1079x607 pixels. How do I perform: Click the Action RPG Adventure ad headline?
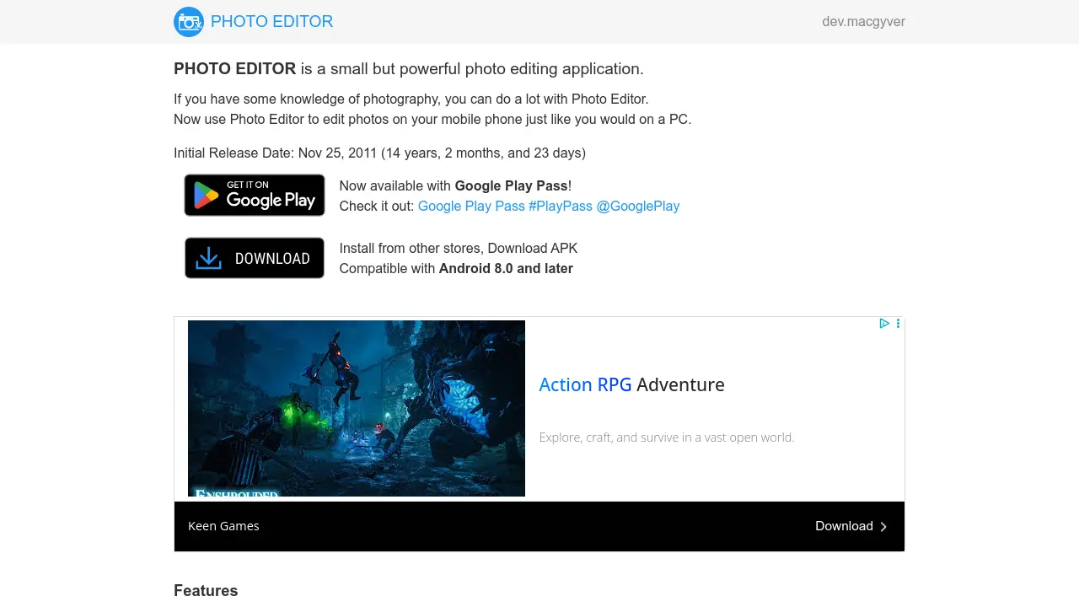tap(631, 384)
